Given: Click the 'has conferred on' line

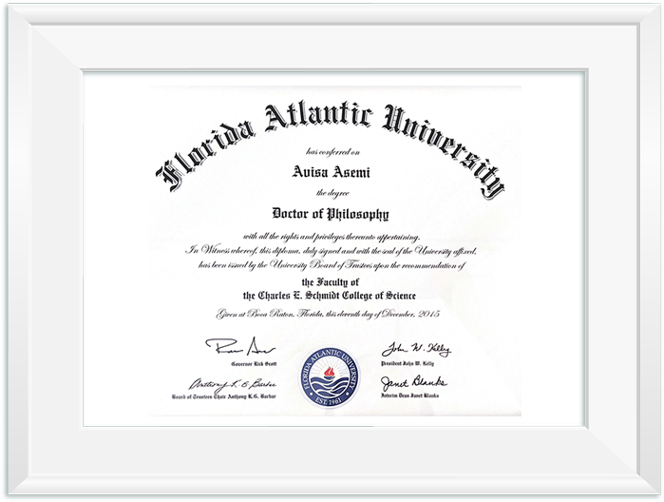Looking at the screenshot, I should click(332, 152).
